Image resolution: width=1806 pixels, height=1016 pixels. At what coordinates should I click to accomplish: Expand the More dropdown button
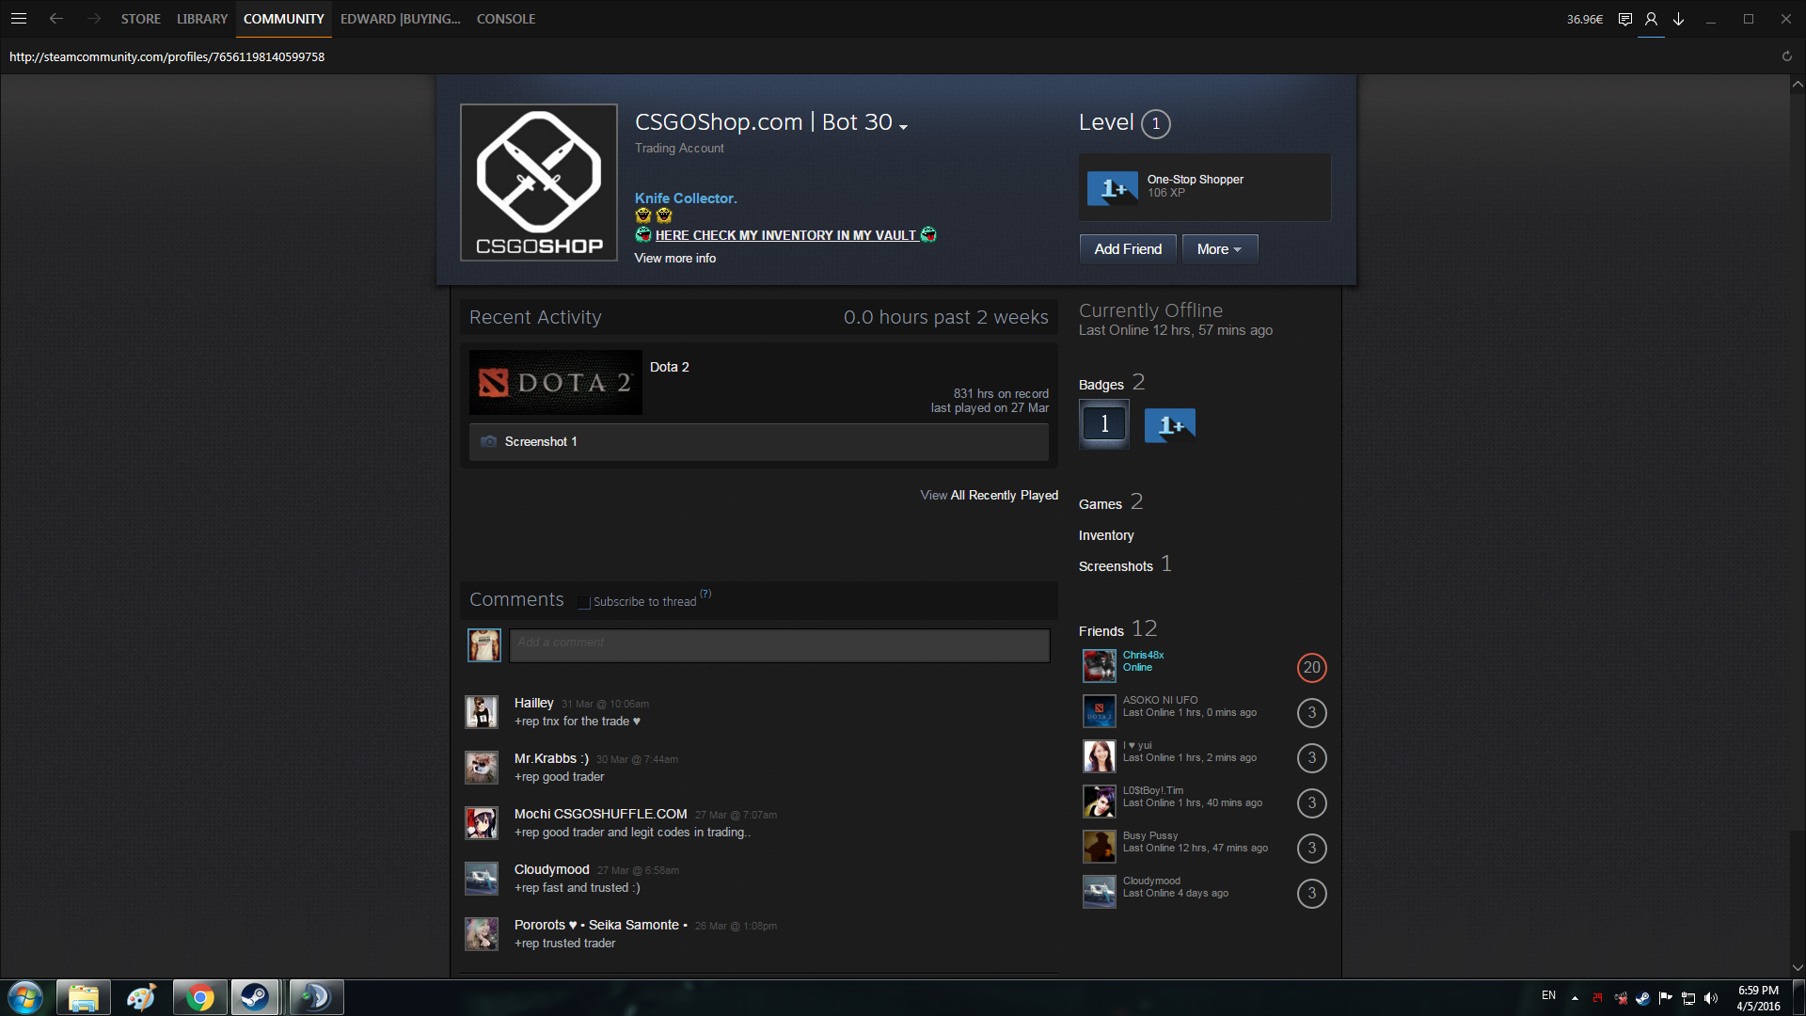pyautogui.click(x=1219, y=249)
